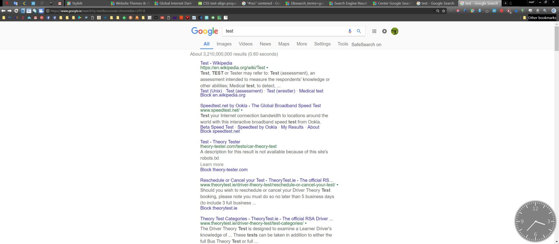
Task: Click the Gmail extension icon in toolbar
Action: [458, 11]
